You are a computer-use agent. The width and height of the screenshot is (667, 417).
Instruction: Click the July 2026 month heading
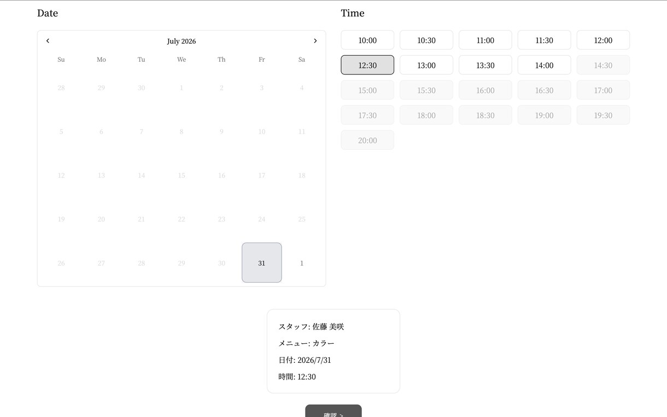point(182,41)
